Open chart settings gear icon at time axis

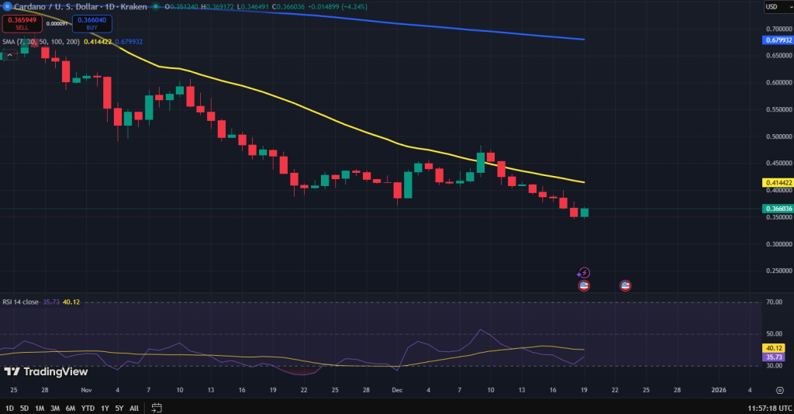click(x=780, y=390)
